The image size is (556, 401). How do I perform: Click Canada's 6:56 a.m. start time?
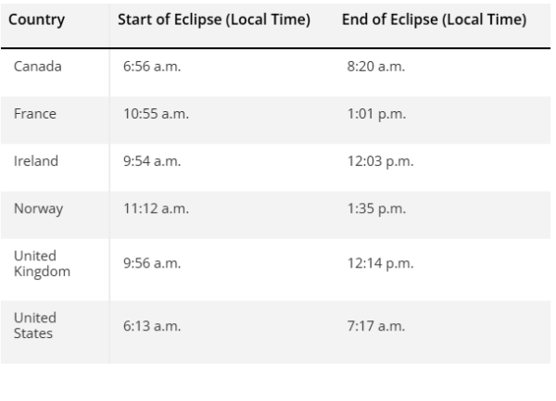point(152,67)
